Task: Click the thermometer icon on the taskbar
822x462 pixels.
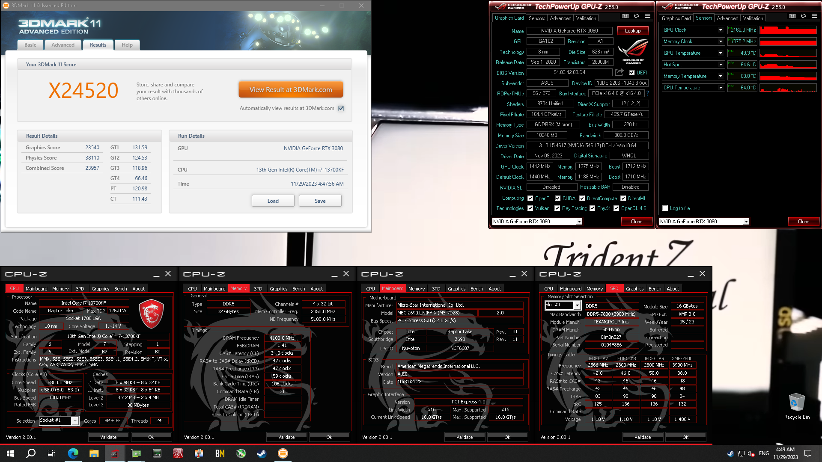Action: (199, 453)
